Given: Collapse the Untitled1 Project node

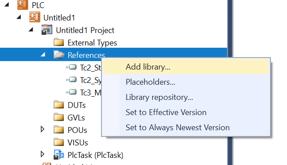Looking at the screenshot, I should point(31,29).
